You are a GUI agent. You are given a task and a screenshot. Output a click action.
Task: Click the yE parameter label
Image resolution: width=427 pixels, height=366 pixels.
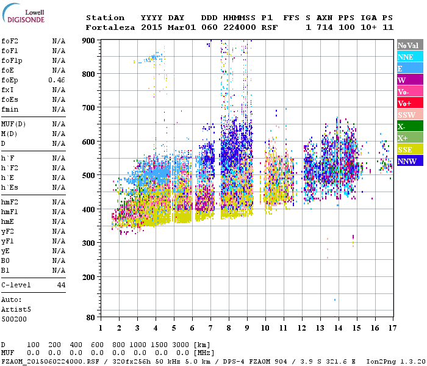[5, 251]
